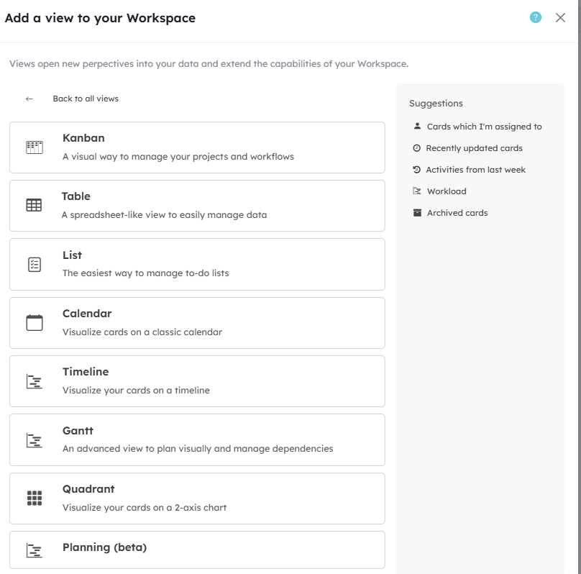Image resolution: width=581 pixels, height=574 pixels.
Task: Click the Table grid icon
Action: click(x=34, y=206)
